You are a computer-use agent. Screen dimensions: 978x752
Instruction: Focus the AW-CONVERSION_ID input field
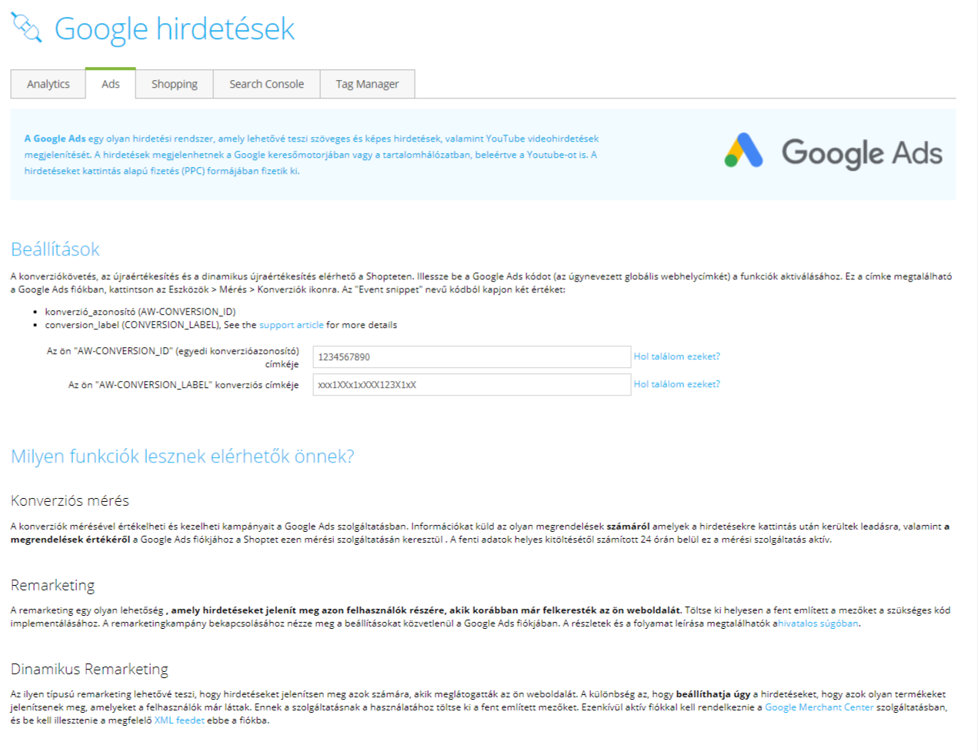[x=472, y=357]
